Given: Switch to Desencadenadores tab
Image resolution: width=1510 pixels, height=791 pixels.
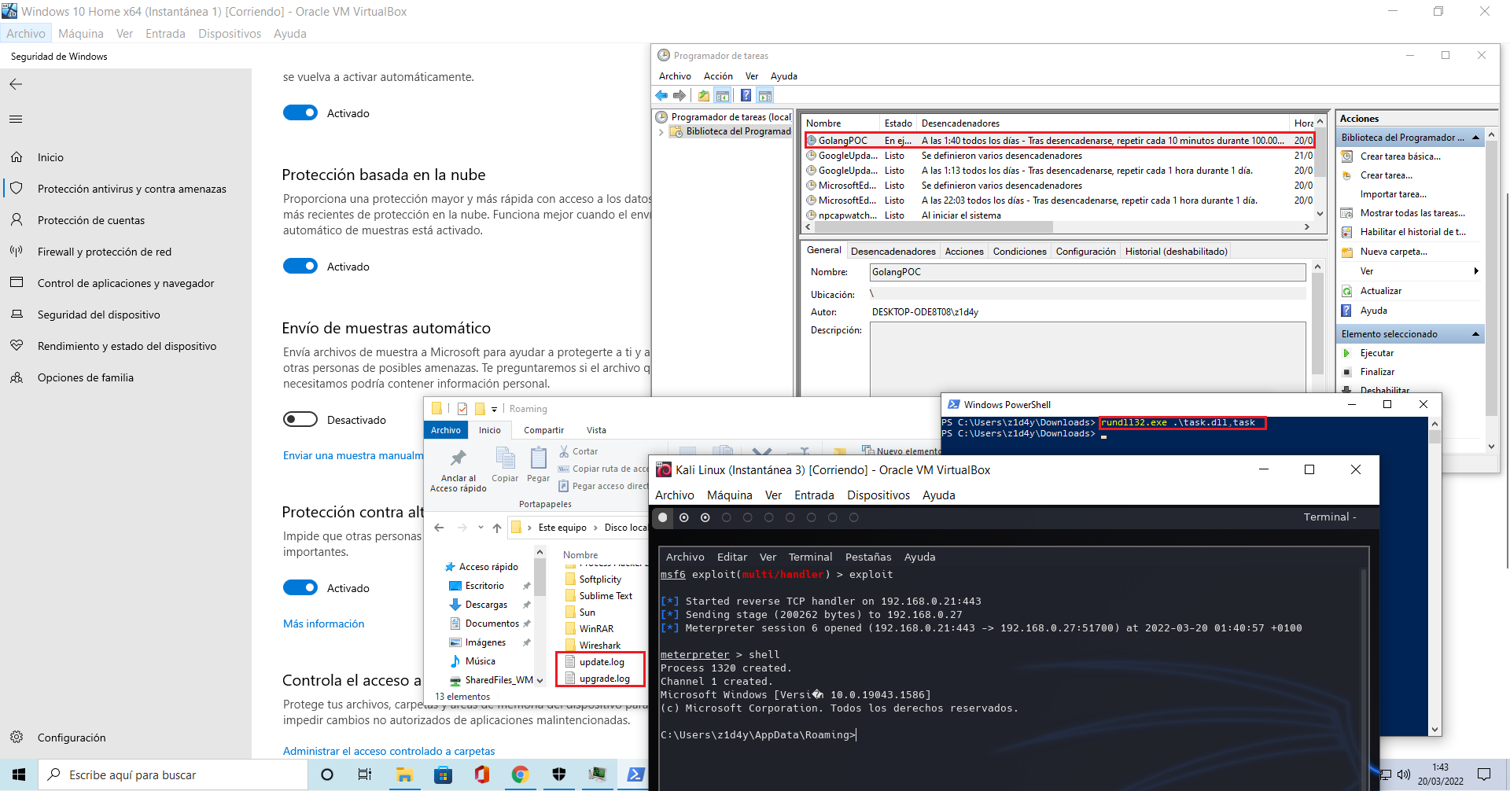Looking at the screenshot, I should coord(893,252).
